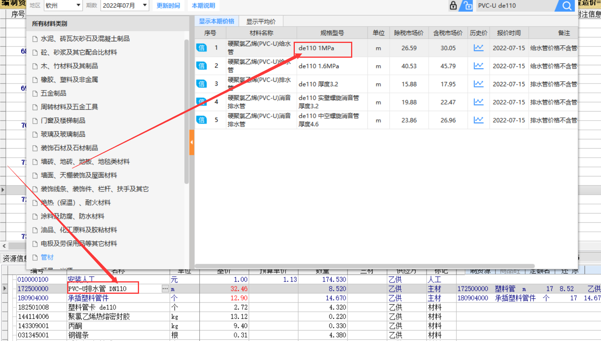Switch to 显示平均价 tab
This screenshot has width=601, height=341.
click(x=261, y=21)
